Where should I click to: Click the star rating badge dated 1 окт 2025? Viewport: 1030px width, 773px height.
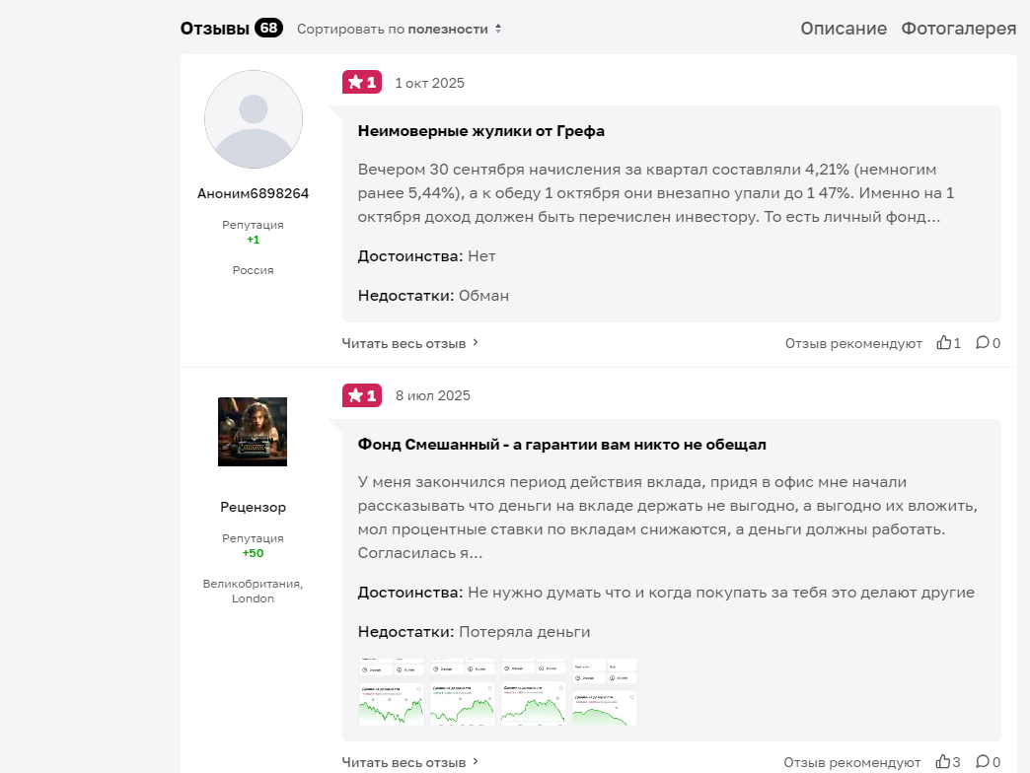(362, 83)
